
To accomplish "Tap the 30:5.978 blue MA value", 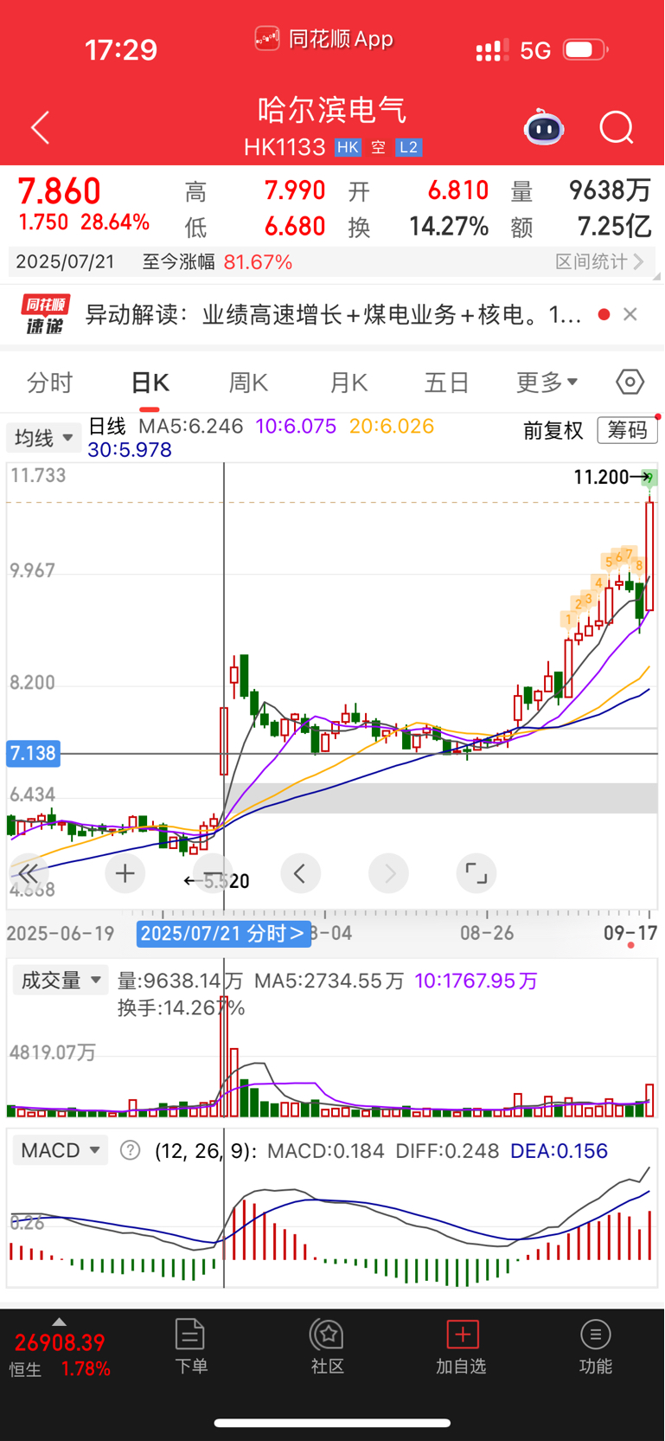I will point(130,450).
